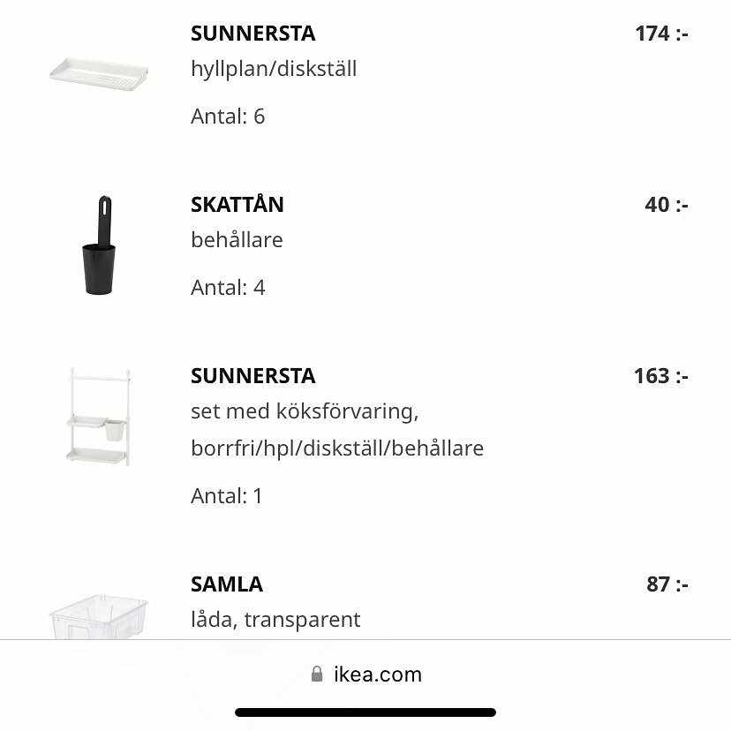
Task: Open the SUNNERSTA kitchen storage set image
Action: [98, 417]
